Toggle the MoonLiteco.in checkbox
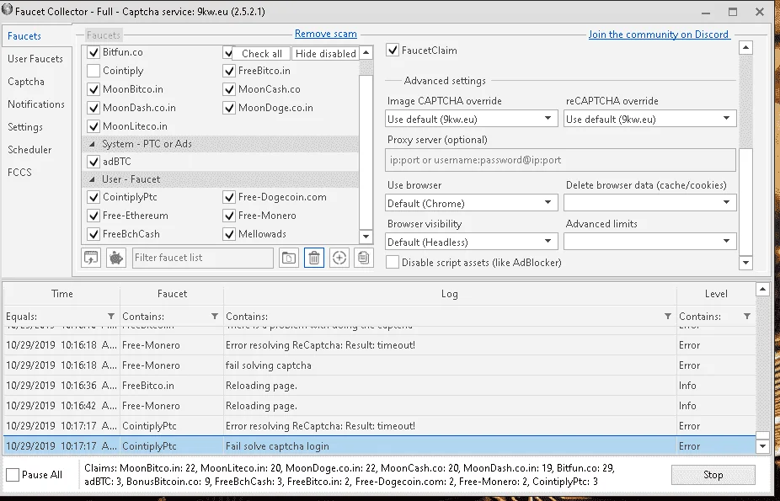780x501 pixels. [93, 126]
